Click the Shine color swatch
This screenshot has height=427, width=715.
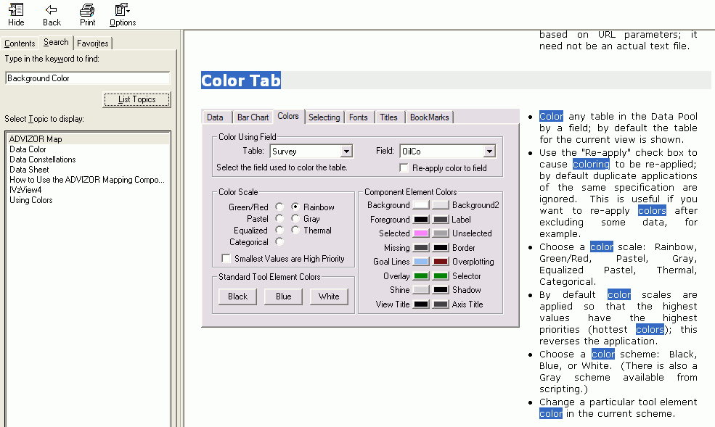point(421,290)
